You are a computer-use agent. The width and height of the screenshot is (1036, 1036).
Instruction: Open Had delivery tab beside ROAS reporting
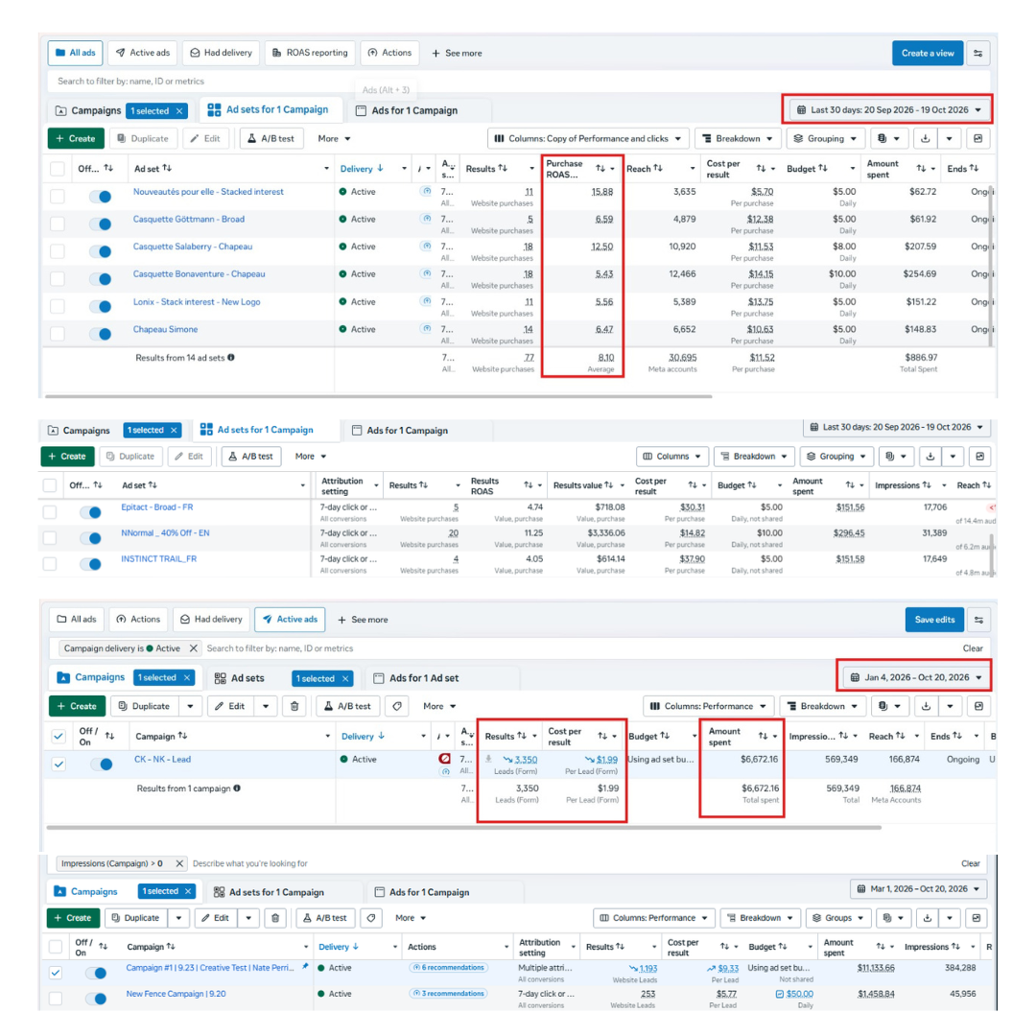[x=222, y=53]
